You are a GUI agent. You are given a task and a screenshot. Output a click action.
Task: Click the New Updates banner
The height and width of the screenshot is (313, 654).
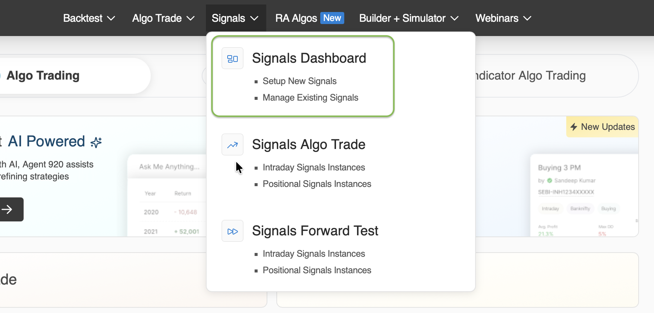point(601,127)
